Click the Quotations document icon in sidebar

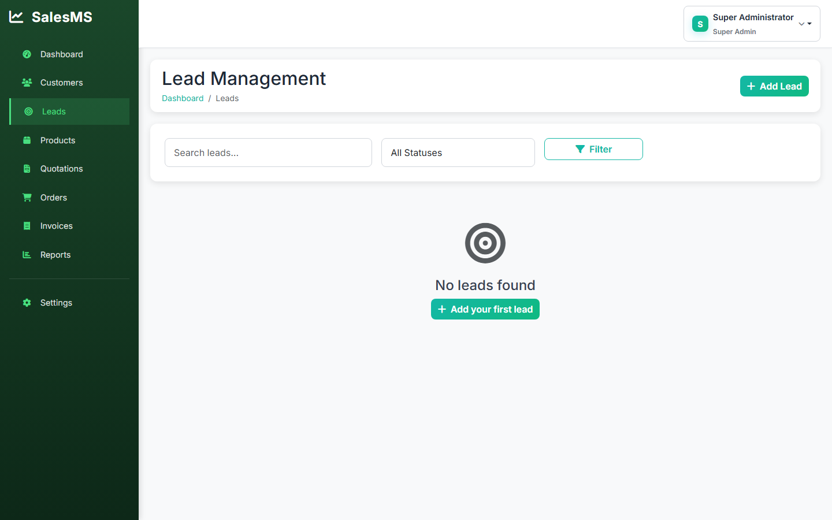[x=27, y=169]
